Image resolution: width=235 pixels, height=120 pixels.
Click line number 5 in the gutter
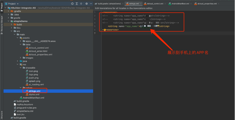[x=95, y=26]
